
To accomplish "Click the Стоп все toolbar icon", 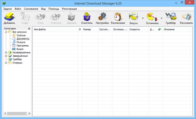I will pos(56,17).
